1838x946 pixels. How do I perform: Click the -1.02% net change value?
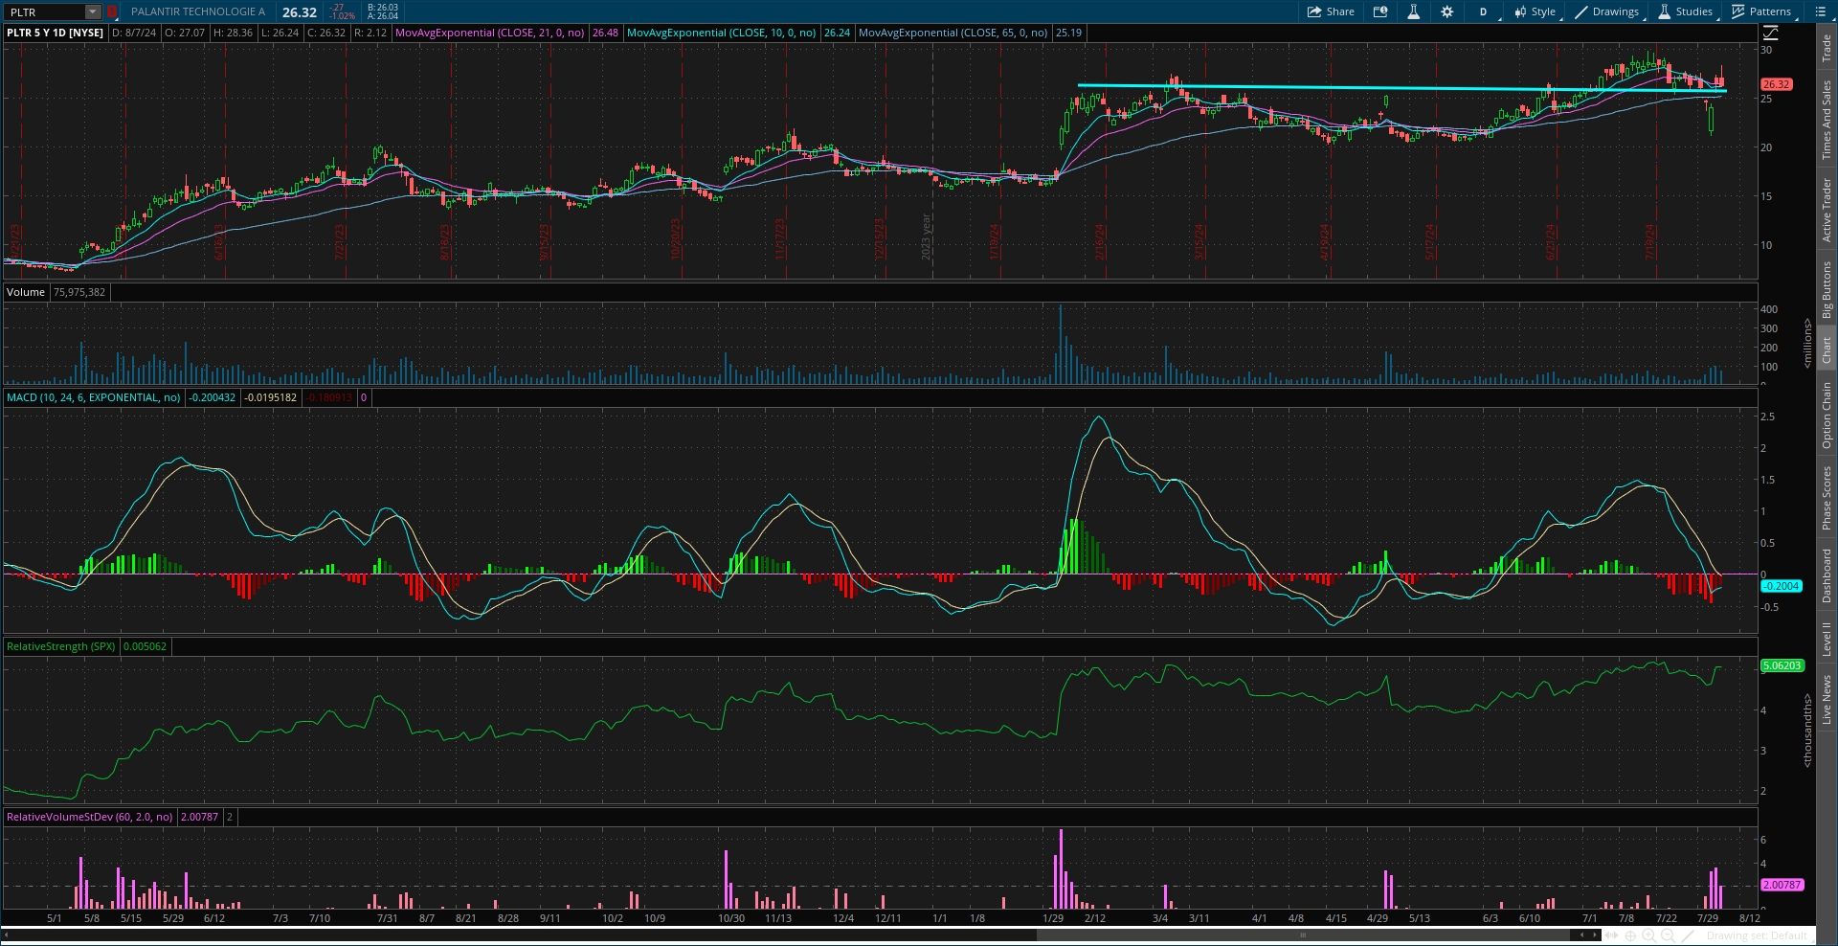343,16
